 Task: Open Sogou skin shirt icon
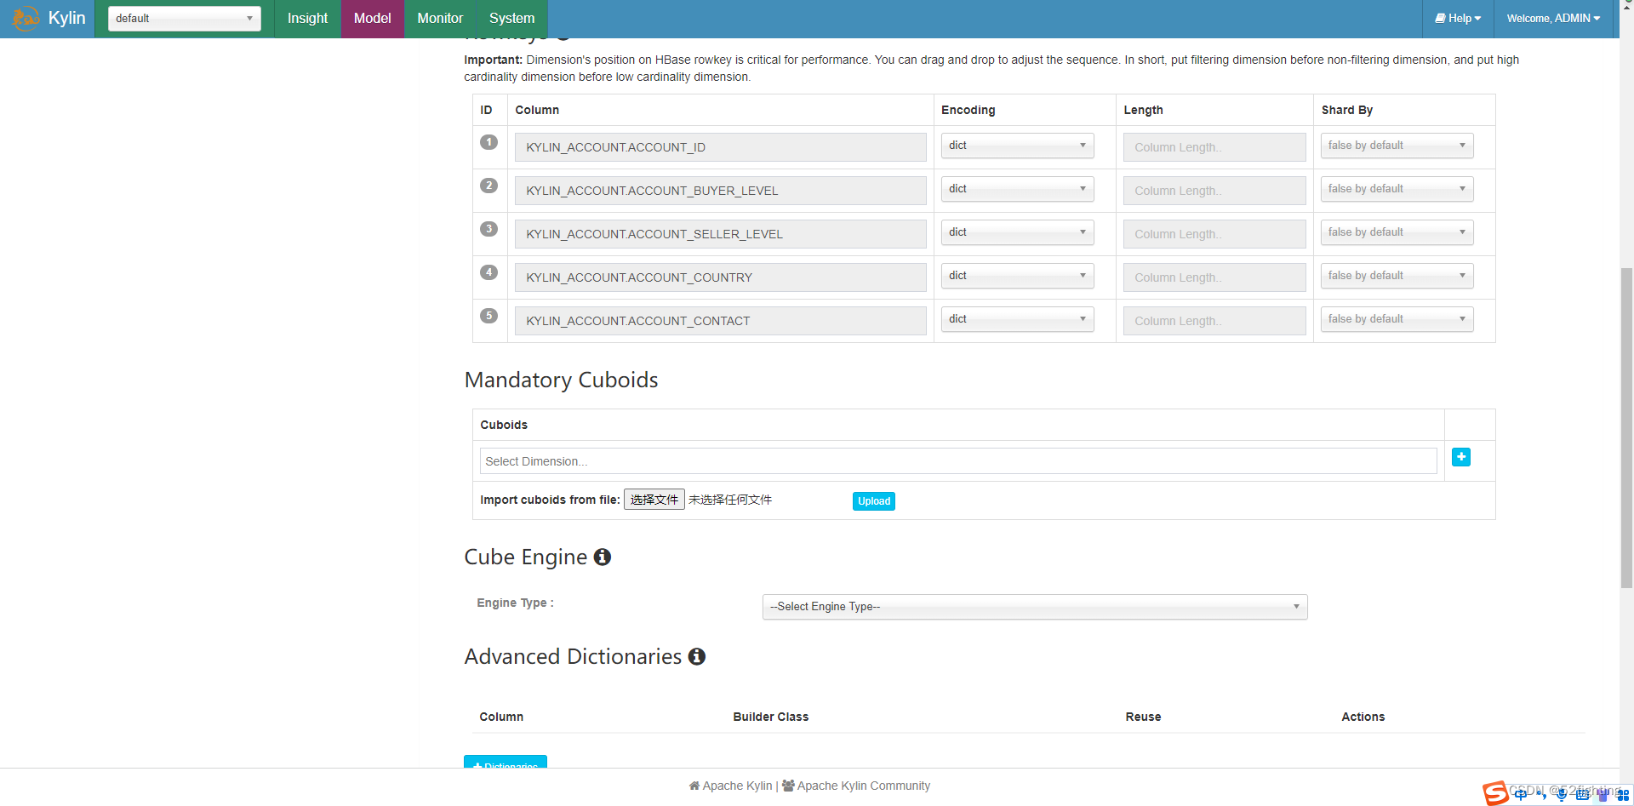coord(1603,794)
